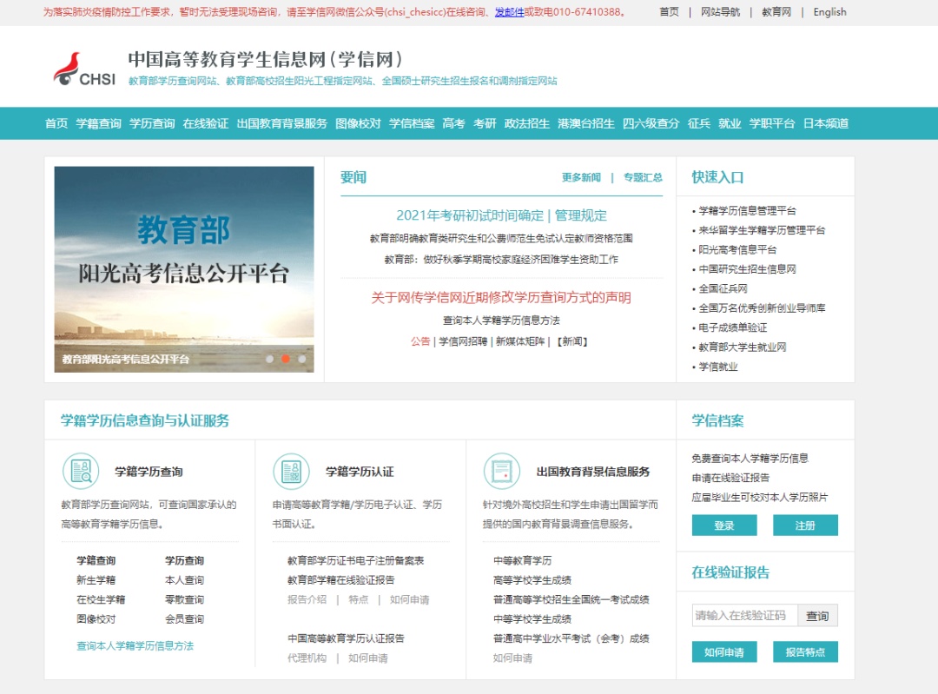Click the 注册 button

pyautogui.click(x=806, y=525)
